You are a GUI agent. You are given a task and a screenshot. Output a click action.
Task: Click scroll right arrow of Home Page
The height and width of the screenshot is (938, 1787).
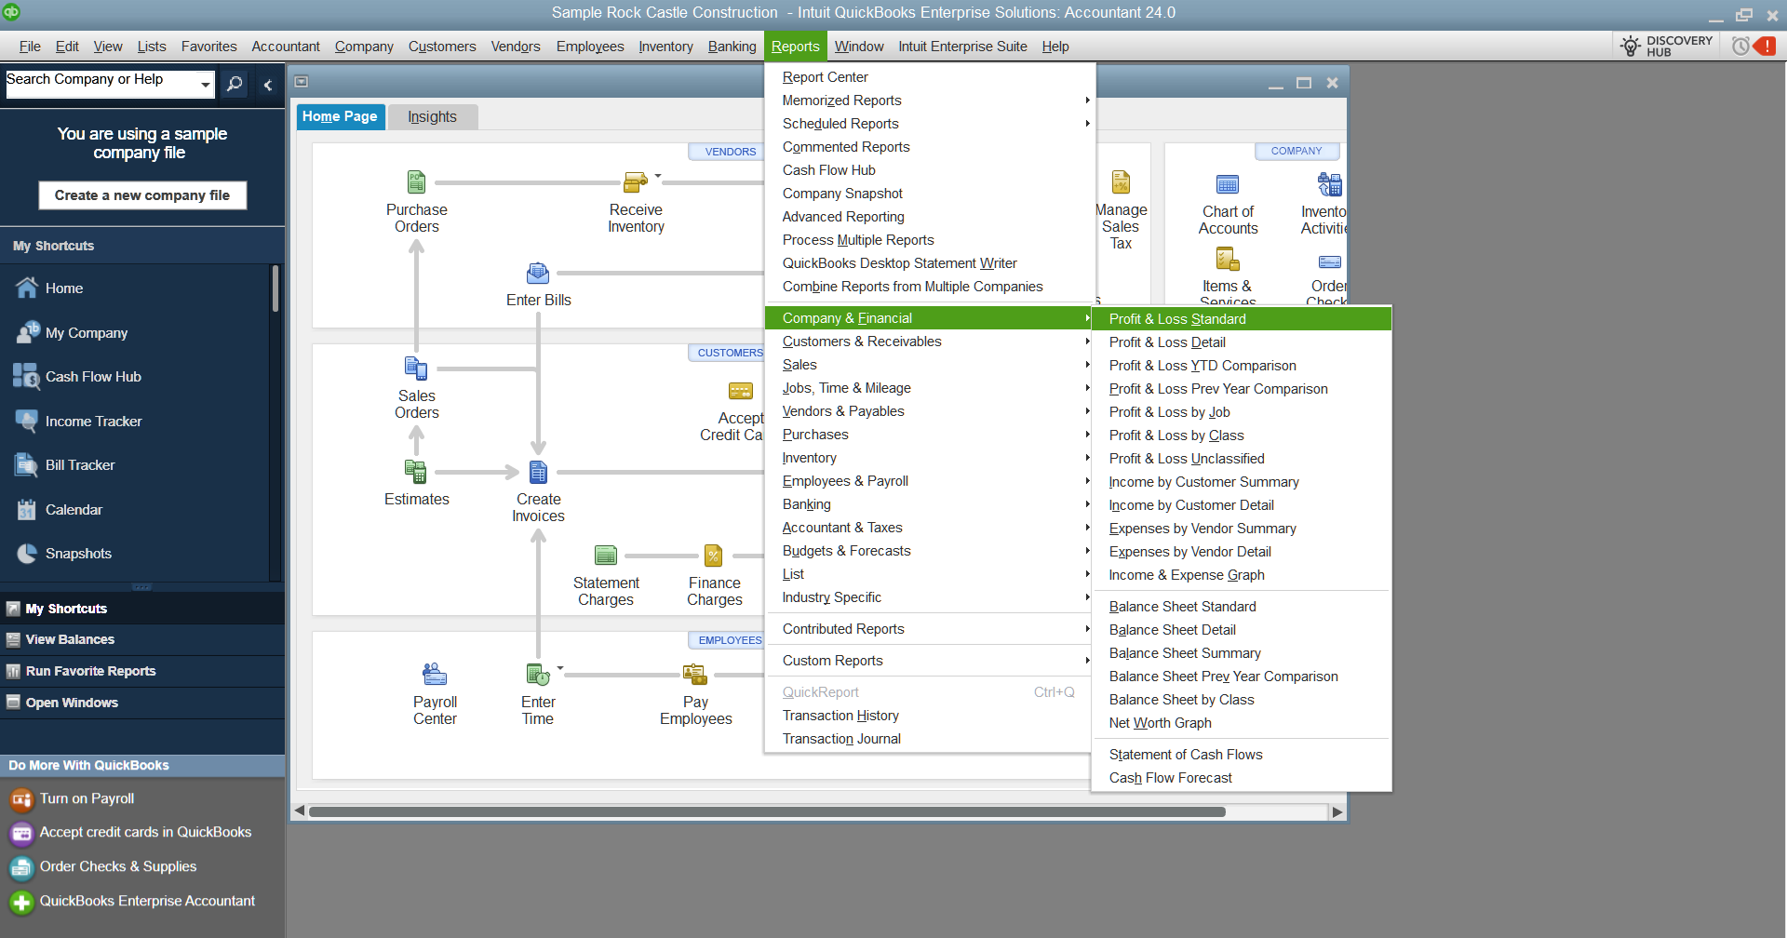coord(1337,811)
